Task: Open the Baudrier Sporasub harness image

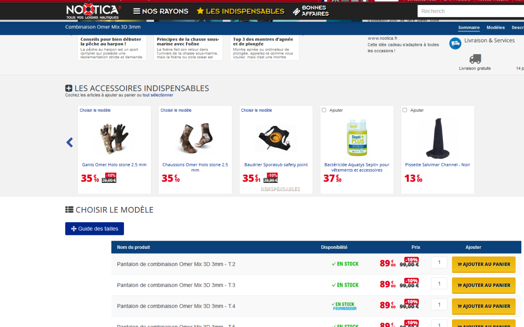Action: (276, 138)
